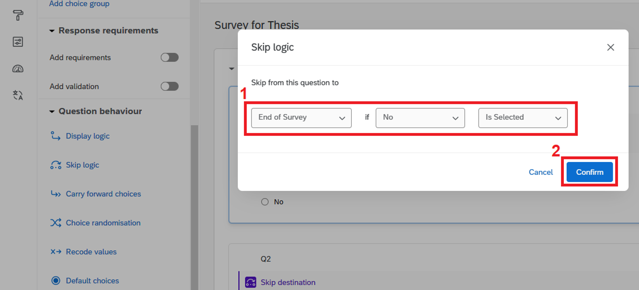639x290 pixels.
Task: Open the Is Selected condition dropdown
Action: point(523,118)
